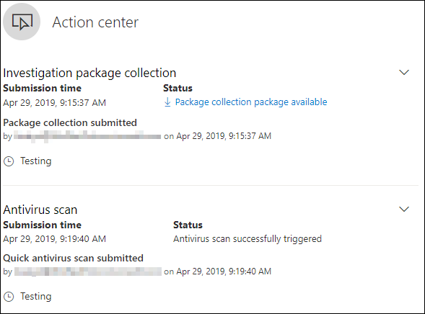425x314 pixels.
Task: Collapse the Investigation package collection section chevron
Action: 404,73
